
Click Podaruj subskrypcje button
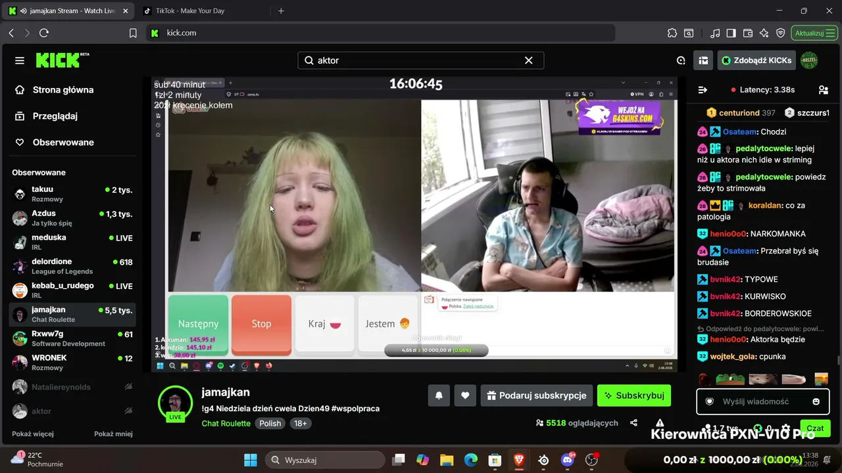537,395
